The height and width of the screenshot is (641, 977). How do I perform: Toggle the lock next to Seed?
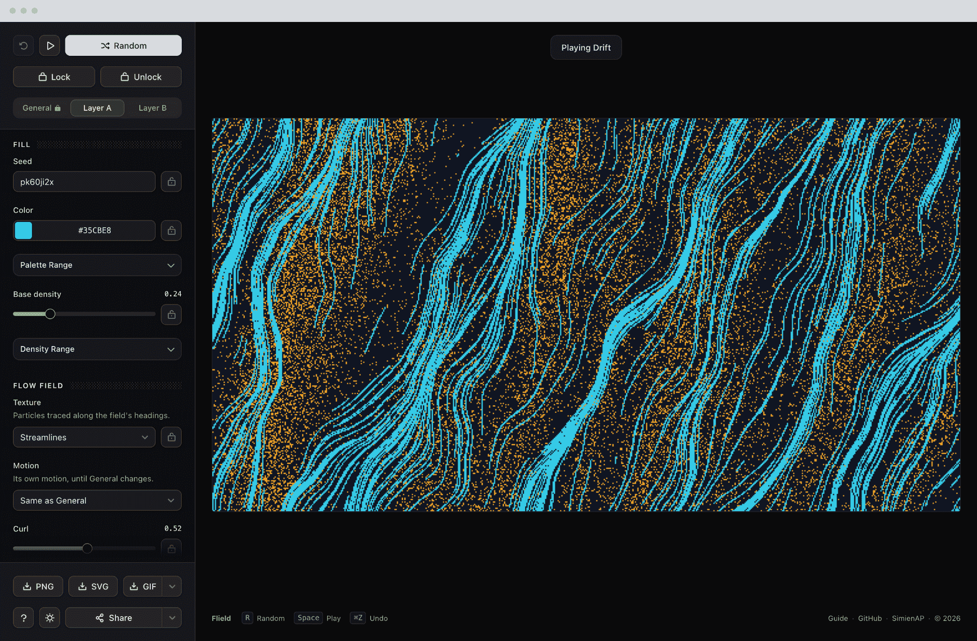pos(171,182)
